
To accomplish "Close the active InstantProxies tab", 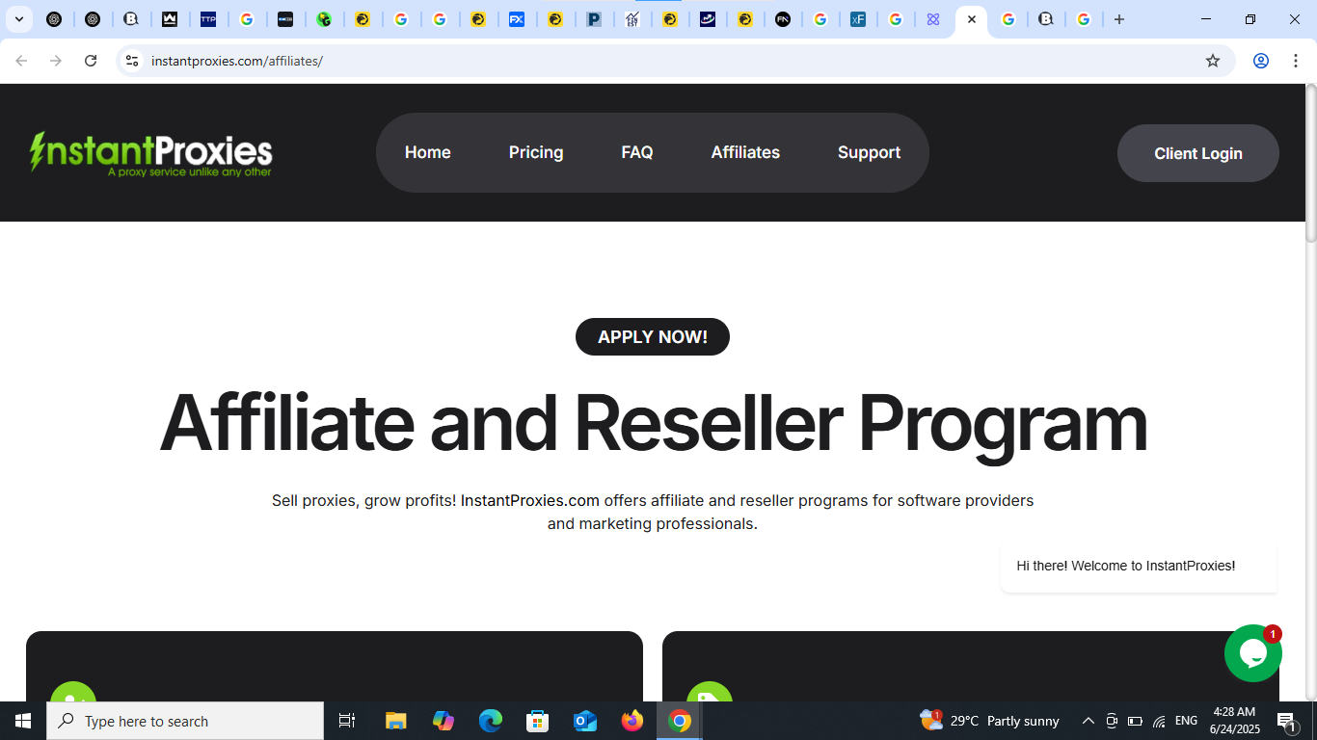I will tap(972, 19).
